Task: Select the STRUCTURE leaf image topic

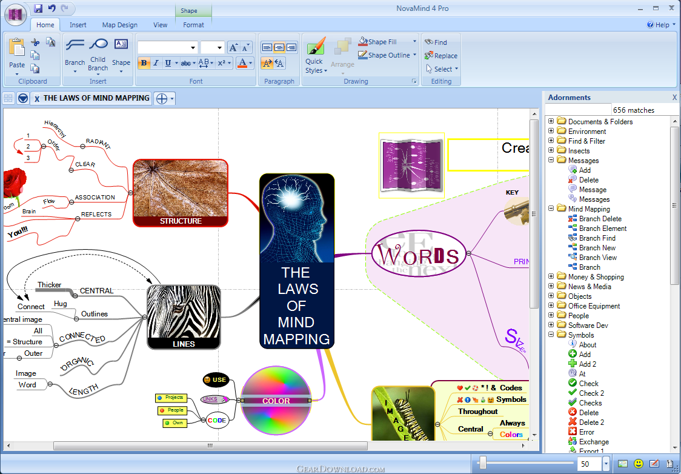Action: tap(180, 193)
